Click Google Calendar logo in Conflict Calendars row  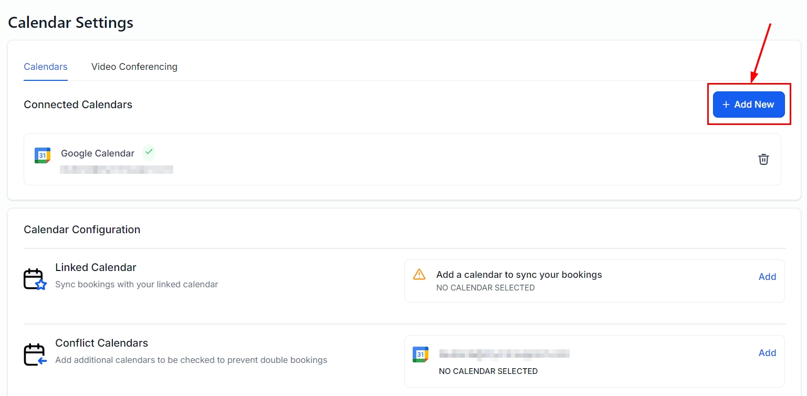pos(421,355)
